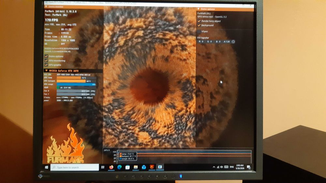Viewport: 326px width, 183px height.
Task: Click GPU stress test - OpenGL 3.2 text
Action: 212,17
